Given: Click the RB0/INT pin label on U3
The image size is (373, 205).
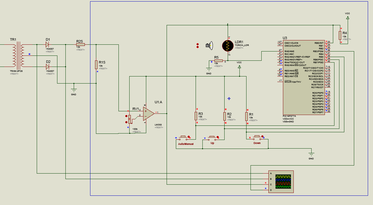Looking at the screenshot, I should tap(319, 43).
